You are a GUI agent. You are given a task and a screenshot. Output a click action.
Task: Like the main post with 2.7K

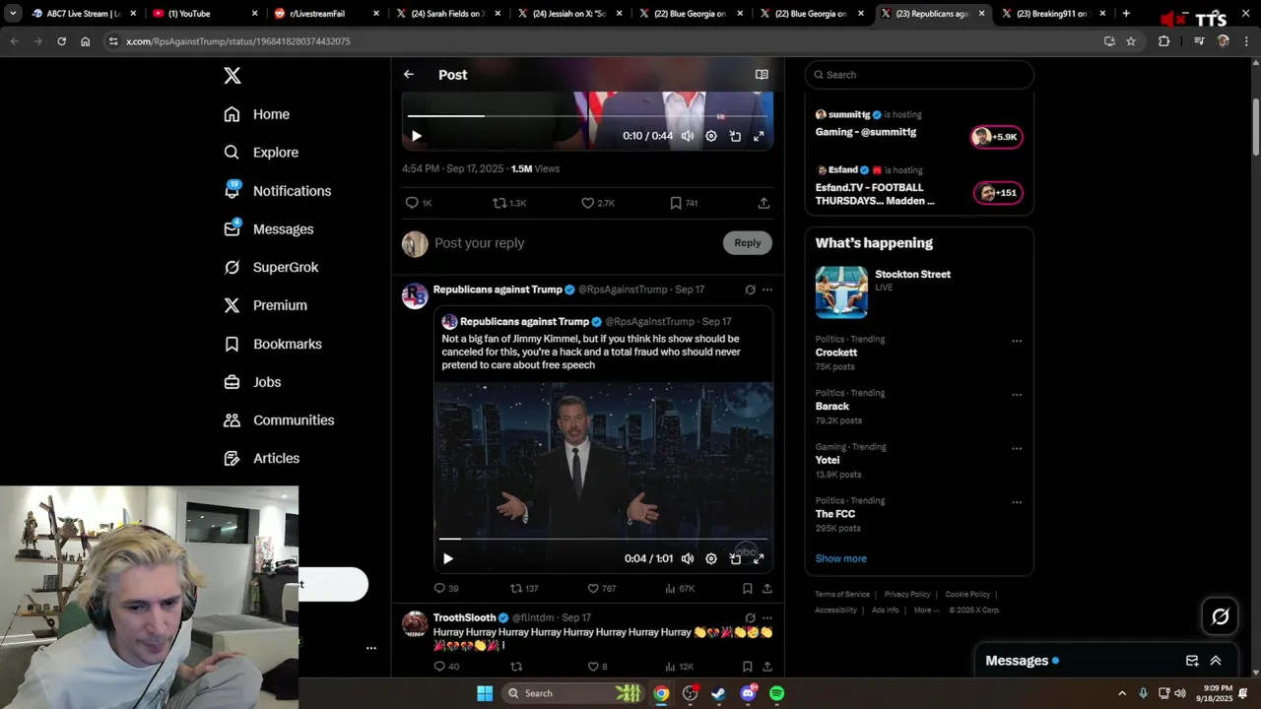click(598, 203)
